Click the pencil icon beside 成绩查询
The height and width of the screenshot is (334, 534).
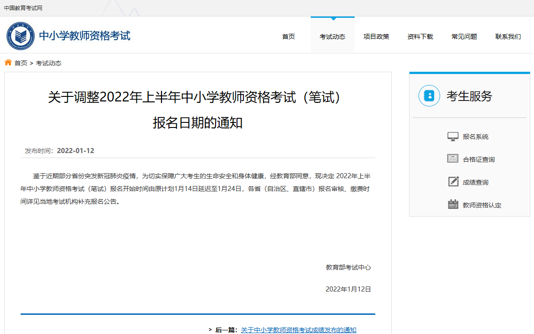(x=453, y=182)
